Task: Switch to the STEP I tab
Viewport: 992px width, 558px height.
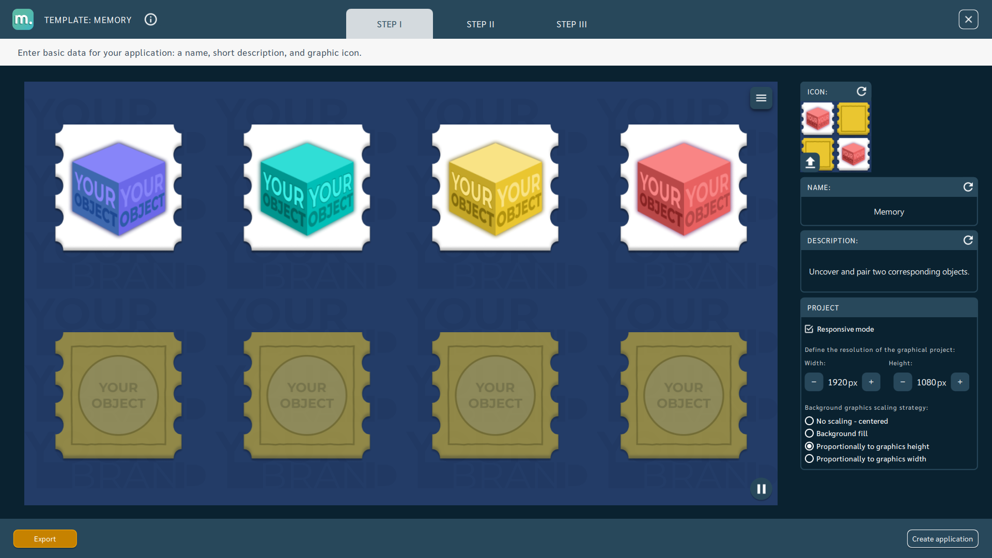Action: pos(390,24)
